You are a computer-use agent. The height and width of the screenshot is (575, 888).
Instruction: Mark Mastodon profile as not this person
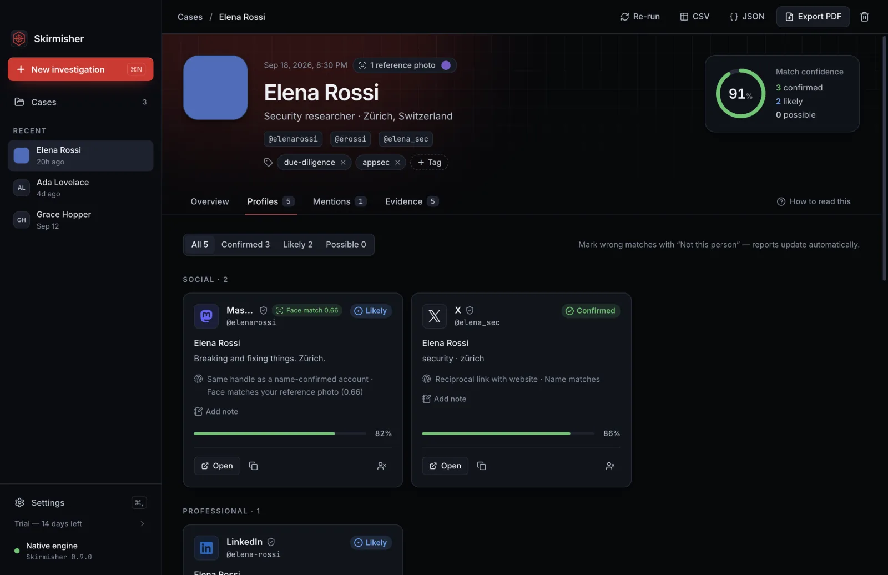[x=382, y=466]
